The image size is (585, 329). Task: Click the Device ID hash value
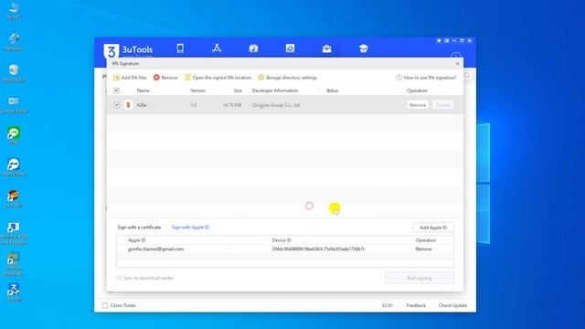tap(318, 249)
